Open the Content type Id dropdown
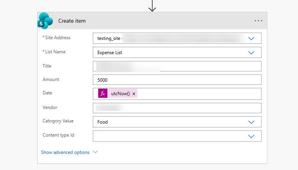 click(251, 136)
